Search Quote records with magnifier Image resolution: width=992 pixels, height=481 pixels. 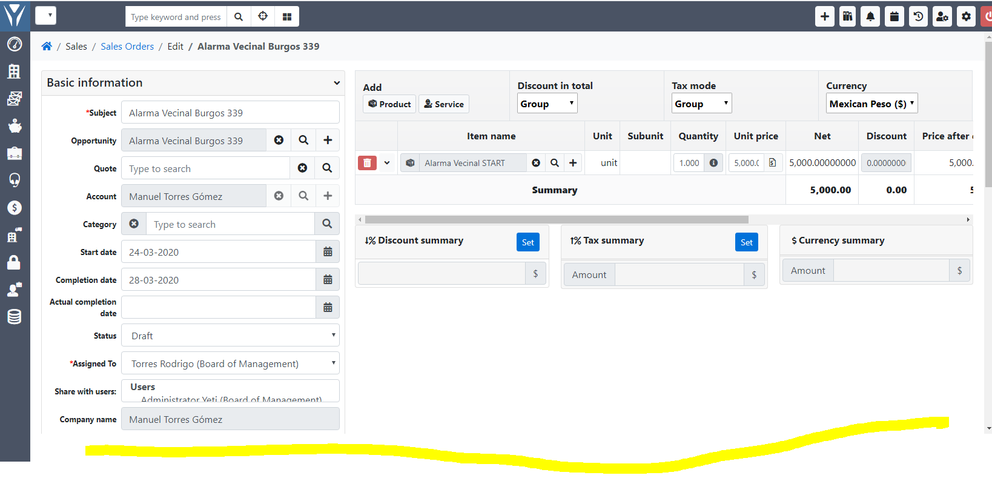327,168
